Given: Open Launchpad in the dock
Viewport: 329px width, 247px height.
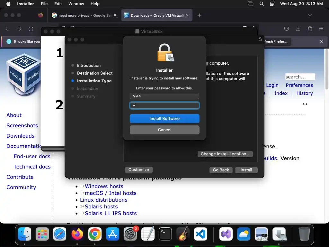Looking at the screenshot, I should tap(42, 234).
